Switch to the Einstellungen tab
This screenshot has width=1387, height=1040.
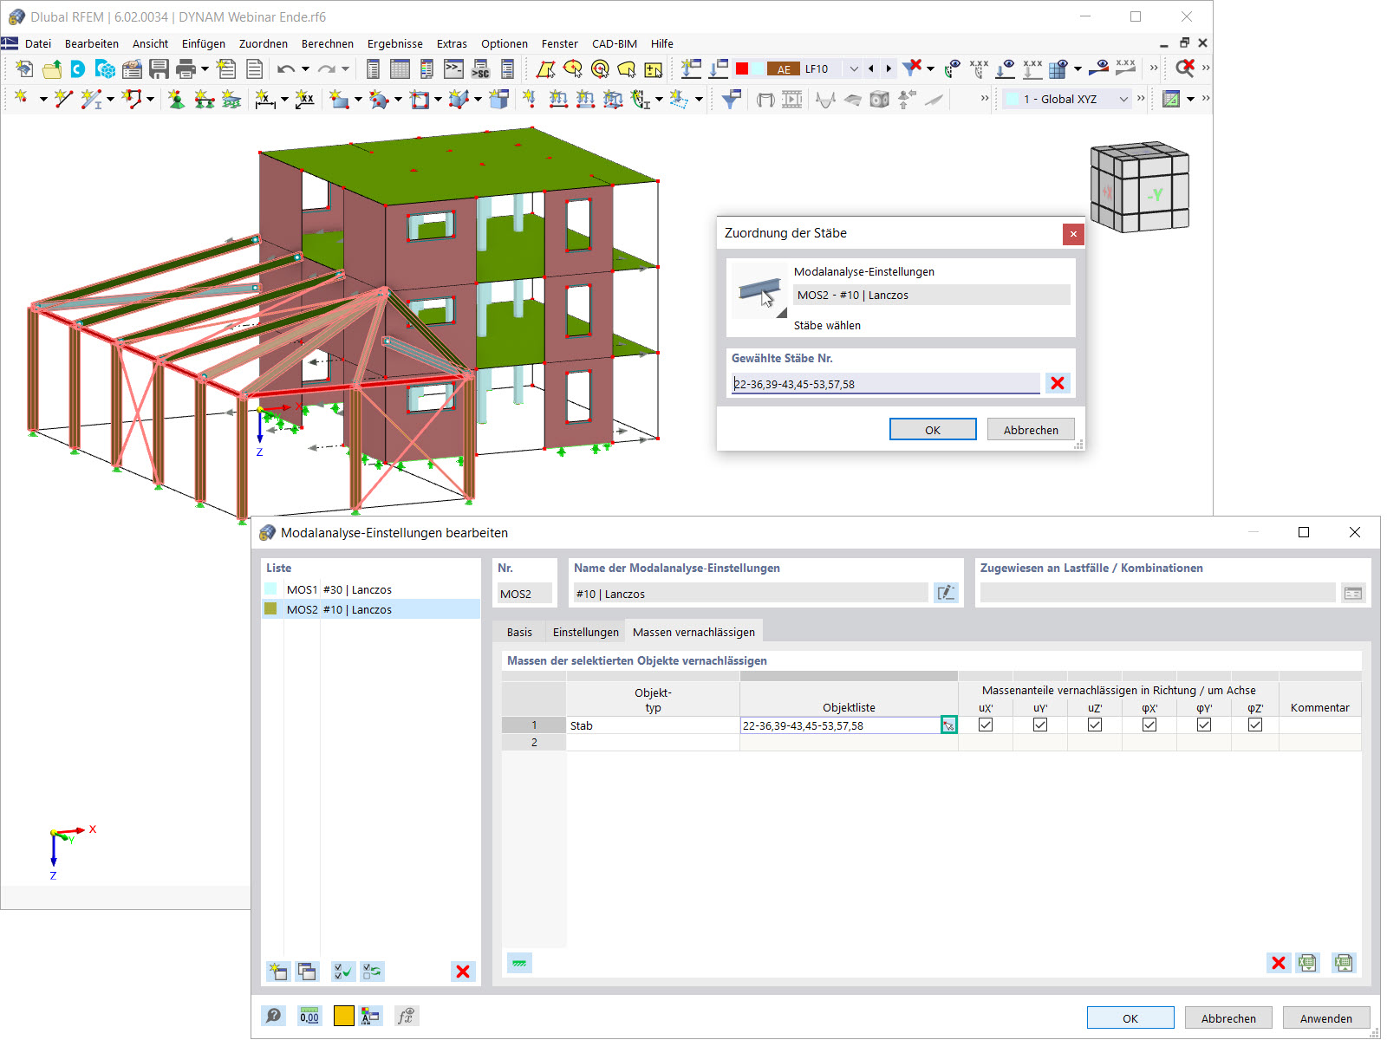(586, 632)
